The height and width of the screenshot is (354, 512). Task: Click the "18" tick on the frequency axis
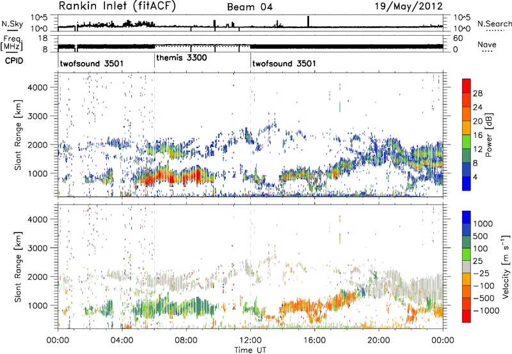pos(43,38)
